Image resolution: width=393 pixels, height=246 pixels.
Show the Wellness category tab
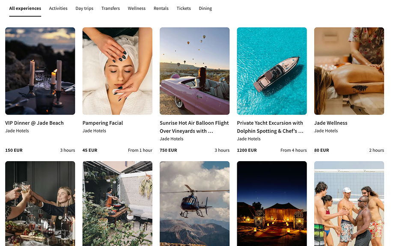[x=137, y=9]
